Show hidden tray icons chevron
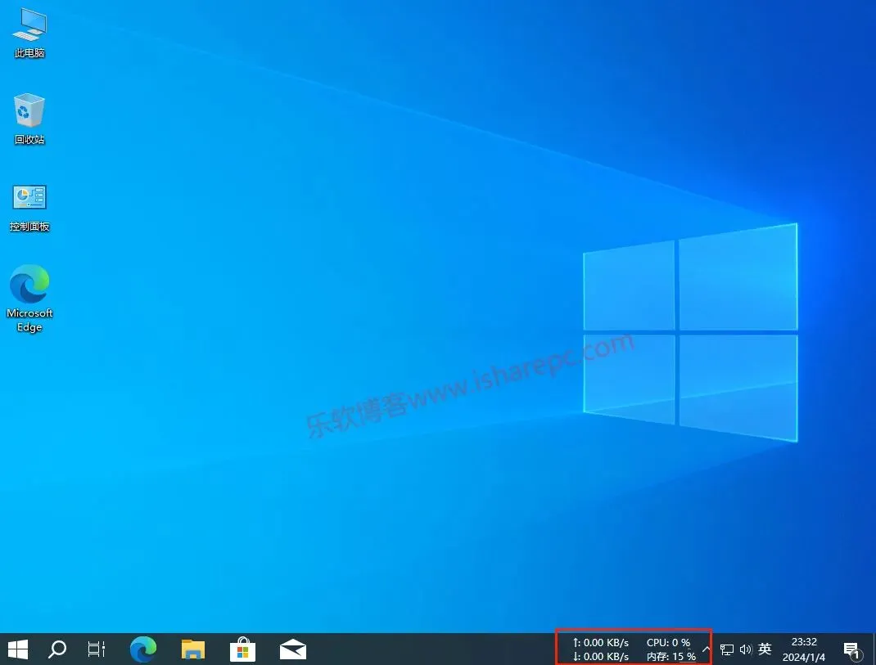This screenshot has width=876, height=665. 707,649
